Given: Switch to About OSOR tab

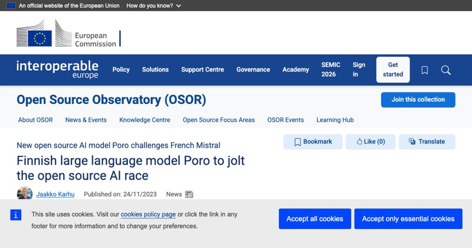Looking at the screenshot, I should 35,120.
